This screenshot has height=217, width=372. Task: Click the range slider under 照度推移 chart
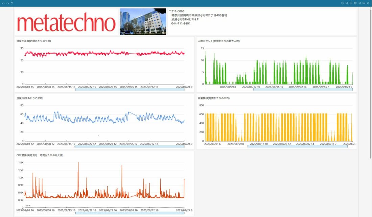pos(298,147)
